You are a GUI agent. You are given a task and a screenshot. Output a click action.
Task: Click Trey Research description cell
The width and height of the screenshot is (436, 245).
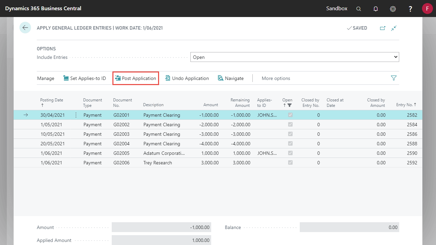[158, 163]
